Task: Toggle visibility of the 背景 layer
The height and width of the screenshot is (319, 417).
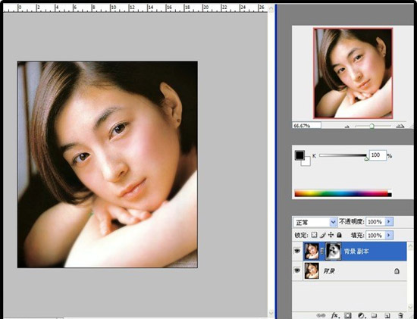Action: click(297, 271)
